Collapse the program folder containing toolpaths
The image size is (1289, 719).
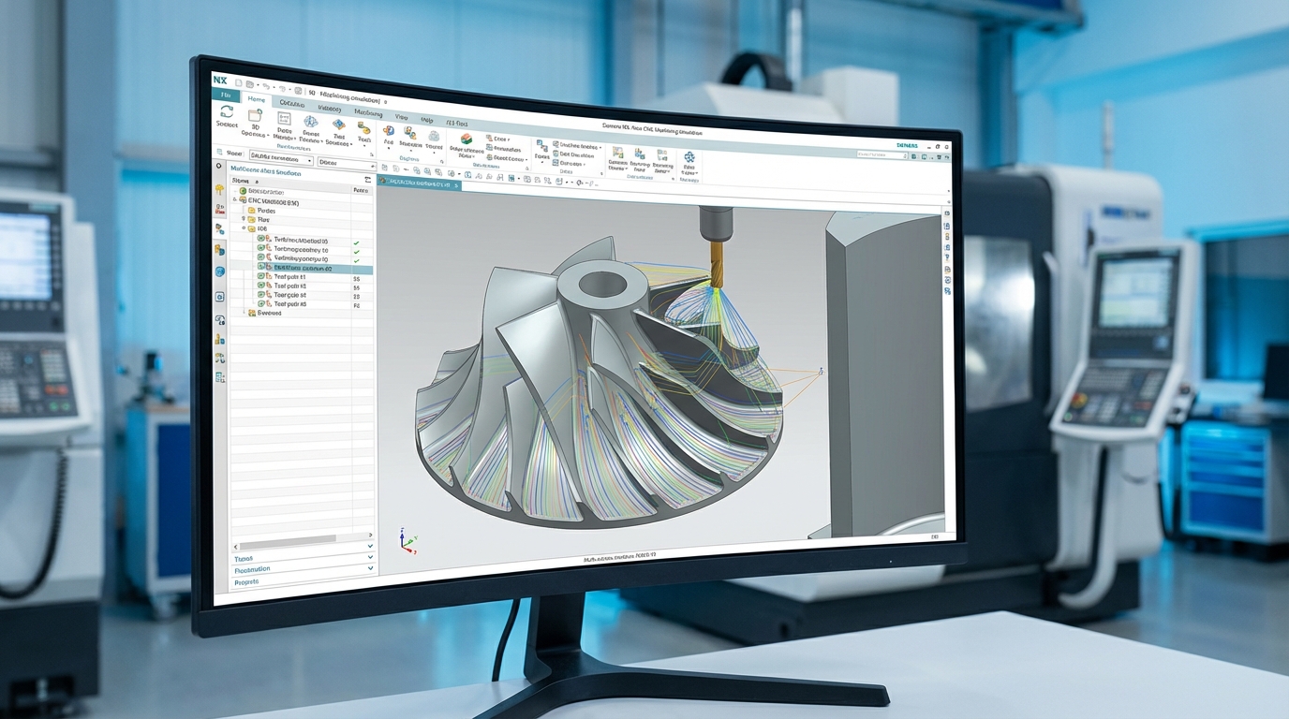tap(243, 228)
